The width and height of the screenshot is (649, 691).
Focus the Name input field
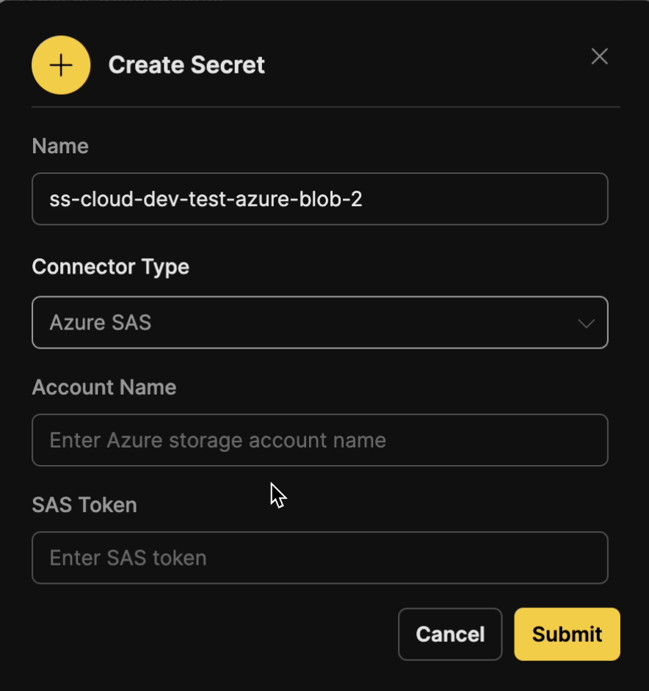[477, 199]
